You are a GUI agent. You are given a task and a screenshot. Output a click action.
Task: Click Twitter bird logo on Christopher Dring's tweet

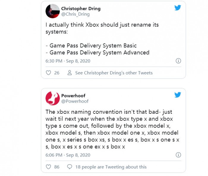[x=178, y=8]
